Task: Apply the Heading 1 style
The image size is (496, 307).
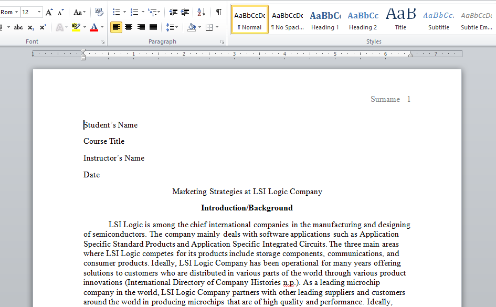Action: 325,19
